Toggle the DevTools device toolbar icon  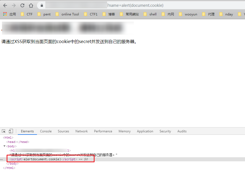pyautogui.click(x=11, y=131)
